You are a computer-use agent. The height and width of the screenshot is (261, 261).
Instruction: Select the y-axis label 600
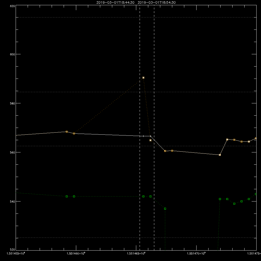tap(13, 54)
